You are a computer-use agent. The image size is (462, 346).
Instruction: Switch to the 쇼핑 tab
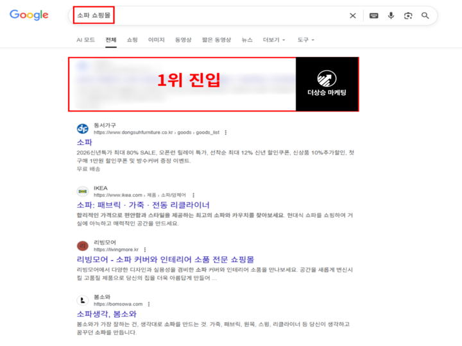pos(132,40)
